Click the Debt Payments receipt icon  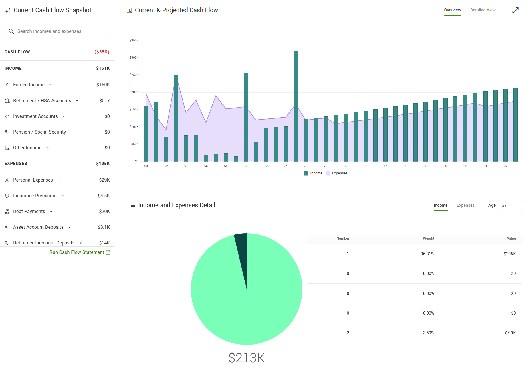pos(7,212)
